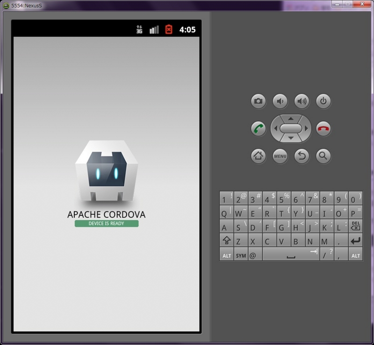Click the emulator camera button

tap(259, 101)
